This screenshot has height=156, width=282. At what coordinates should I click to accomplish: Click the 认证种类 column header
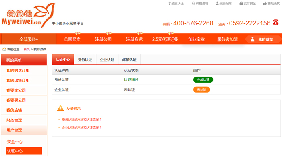click(x=62, y=70)
